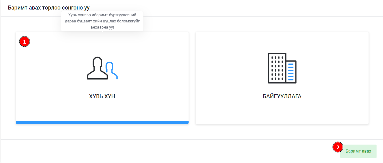
Task: Click the two-person ХУВЬ ХҮН icon
Action: [102, 68]
